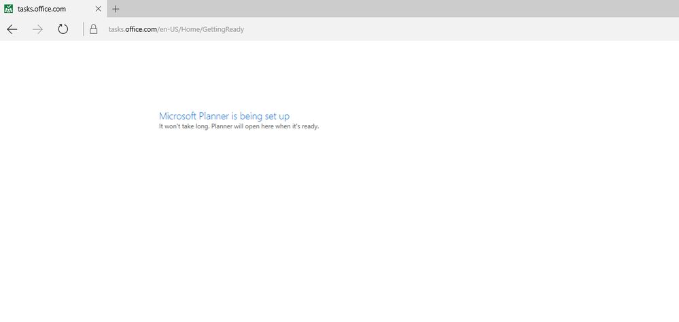
Task: Refresh the page with the reload icon
Action: [x=63, y=29]
